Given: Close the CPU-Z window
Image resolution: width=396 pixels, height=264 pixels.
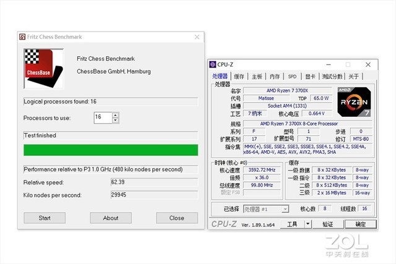Looking at the screenshot, I should point(368,65).
